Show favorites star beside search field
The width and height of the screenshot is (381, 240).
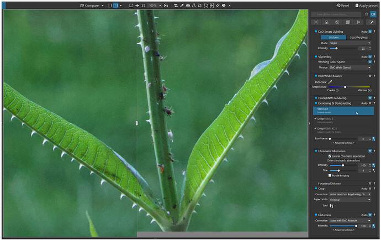point(367,14)
